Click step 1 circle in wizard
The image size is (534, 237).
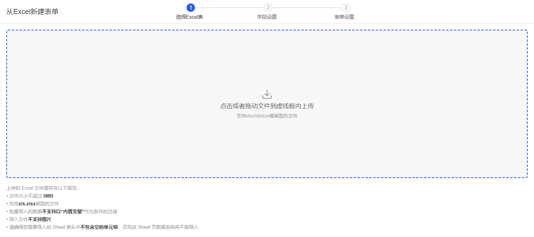[190, 7]
